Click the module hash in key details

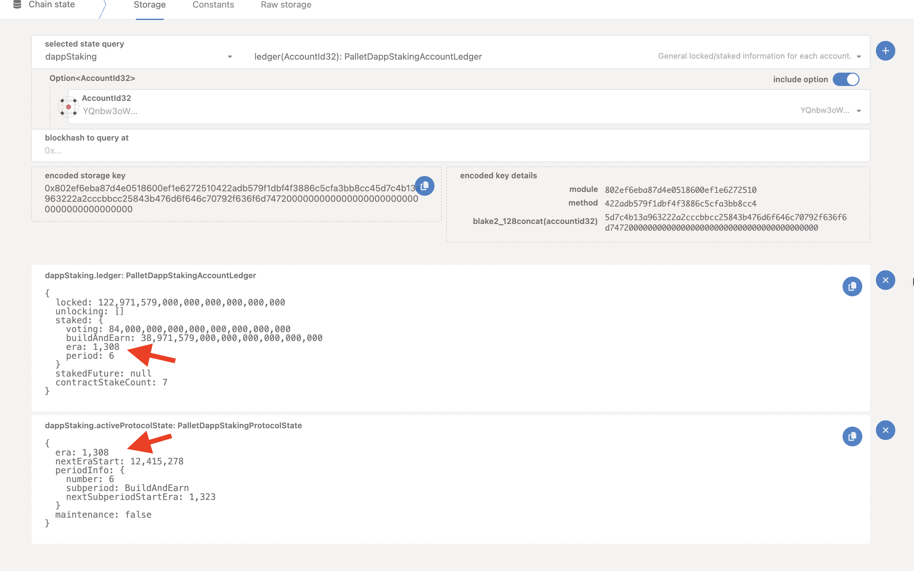(x=680, y=190)
